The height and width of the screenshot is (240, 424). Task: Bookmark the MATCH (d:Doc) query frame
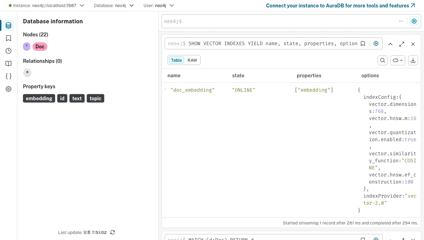point(363,239)
